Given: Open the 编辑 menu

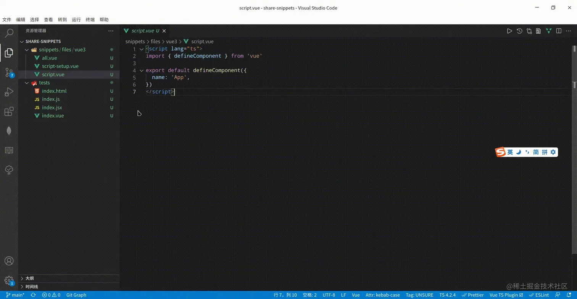Looking at the screenshot, I should (21, 19).
